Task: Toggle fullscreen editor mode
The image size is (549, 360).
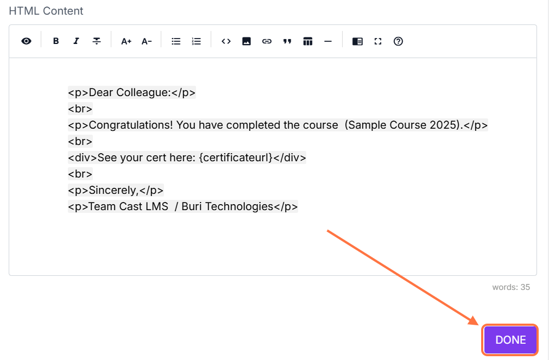Action: coord(378,41)
